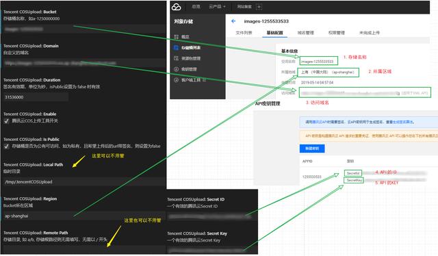Open the Tencent Cloud API link in blue notice
The image size is (438, 256).
click(x=319, y=122)
